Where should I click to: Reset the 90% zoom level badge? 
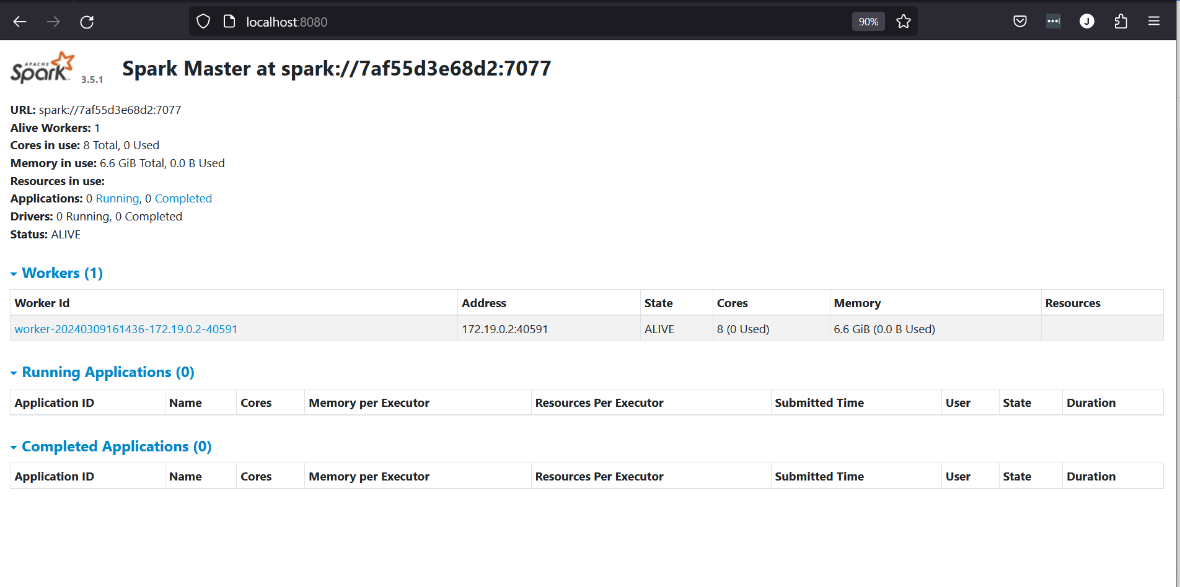click(x=868, y=22)
